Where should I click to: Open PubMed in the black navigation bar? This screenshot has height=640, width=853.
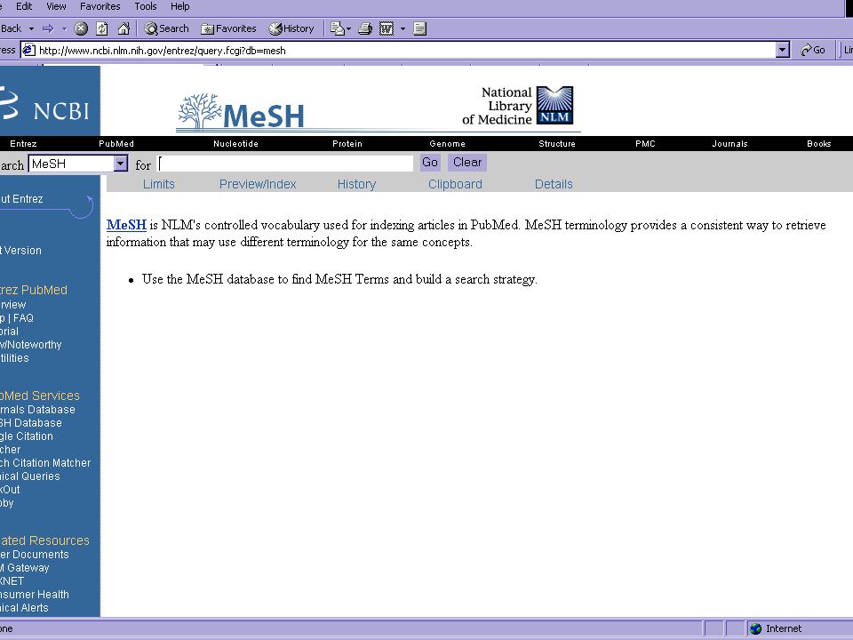point(116,144)
